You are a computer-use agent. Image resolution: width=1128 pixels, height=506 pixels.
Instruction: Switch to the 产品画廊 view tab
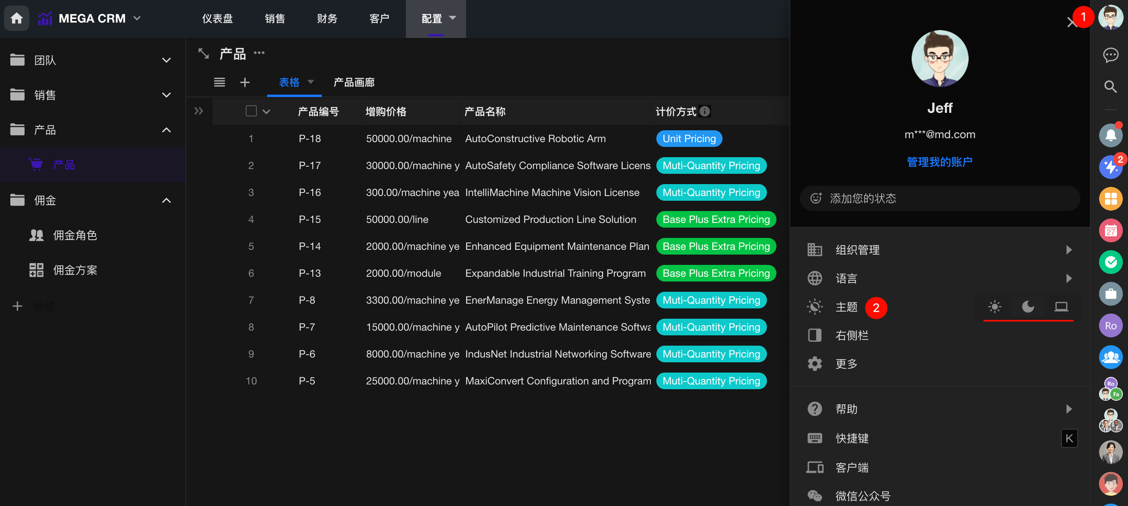(354, 82)
